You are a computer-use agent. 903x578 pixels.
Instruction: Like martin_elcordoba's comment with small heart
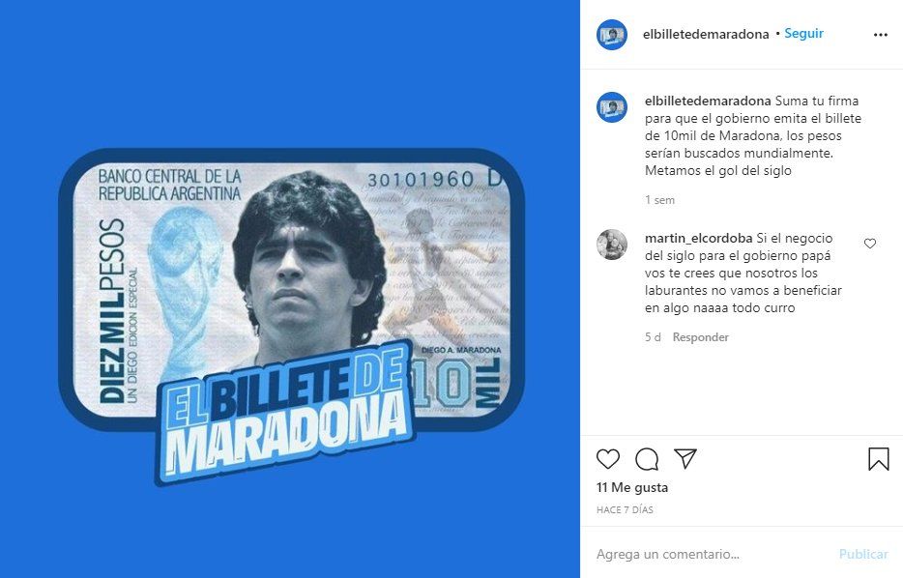(869, 244)
